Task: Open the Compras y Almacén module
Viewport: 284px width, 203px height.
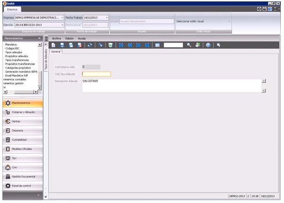Action: tap(24, 112)
